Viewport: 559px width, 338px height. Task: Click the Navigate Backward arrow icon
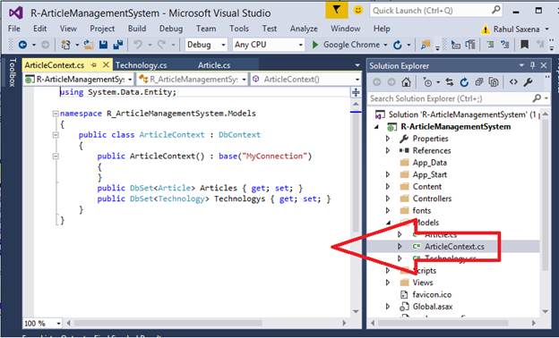pos(22,45)
